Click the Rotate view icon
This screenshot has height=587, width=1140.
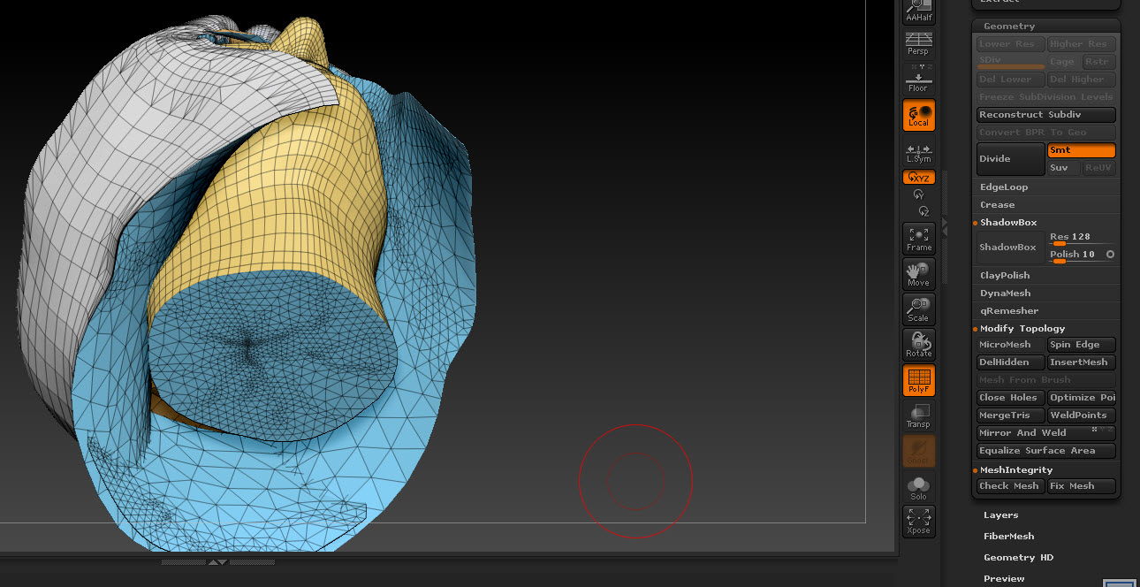pos(919,345)
